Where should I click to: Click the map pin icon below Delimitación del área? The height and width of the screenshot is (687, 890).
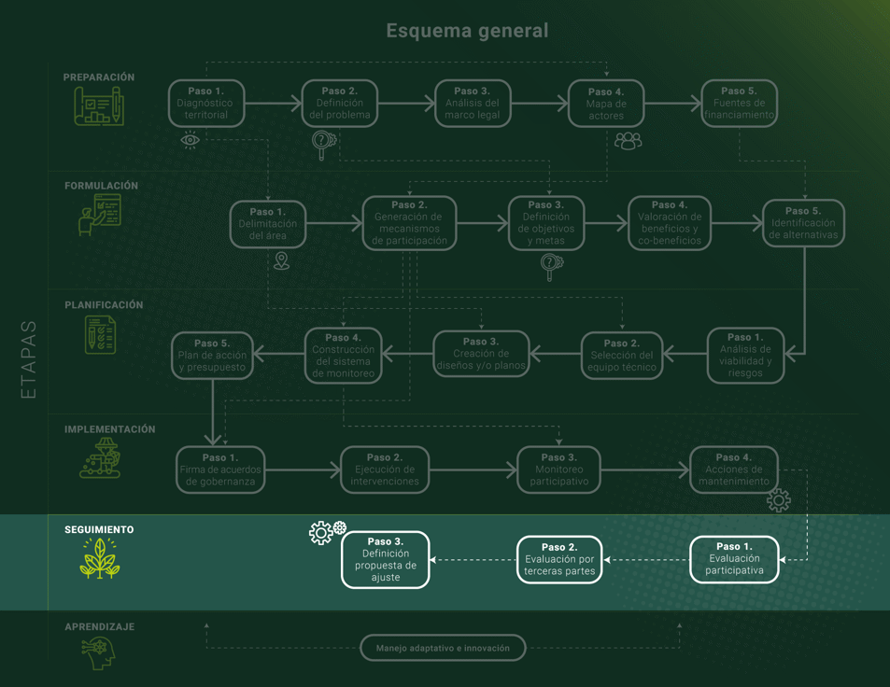pyautogui.click(x=281, y=261)
